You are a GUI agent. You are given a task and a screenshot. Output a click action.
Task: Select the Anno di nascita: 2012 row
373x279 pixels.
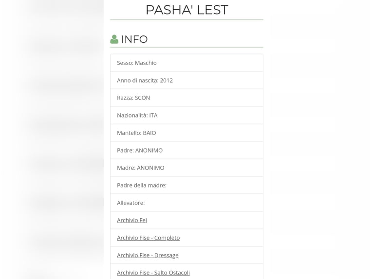tap(186, 80)
